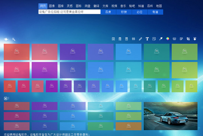Select the crop tool icon

click(x=188, y=39)
